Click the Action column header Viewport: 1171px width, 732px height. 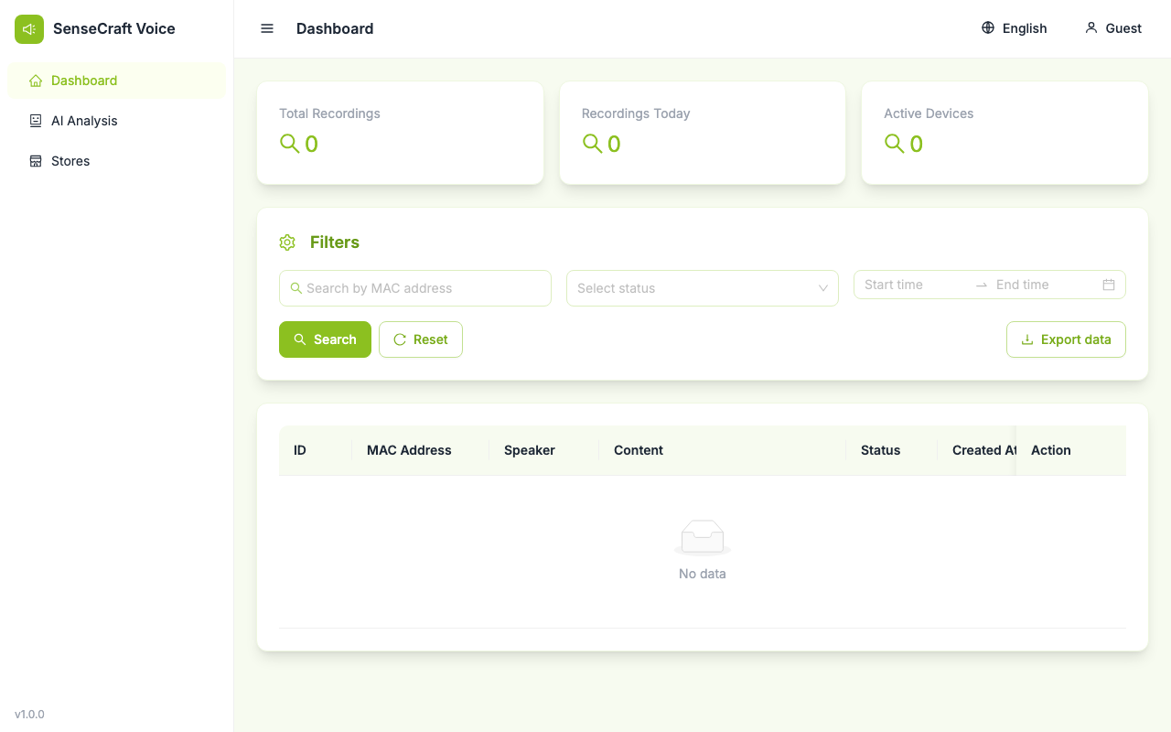pos(1071,450)
